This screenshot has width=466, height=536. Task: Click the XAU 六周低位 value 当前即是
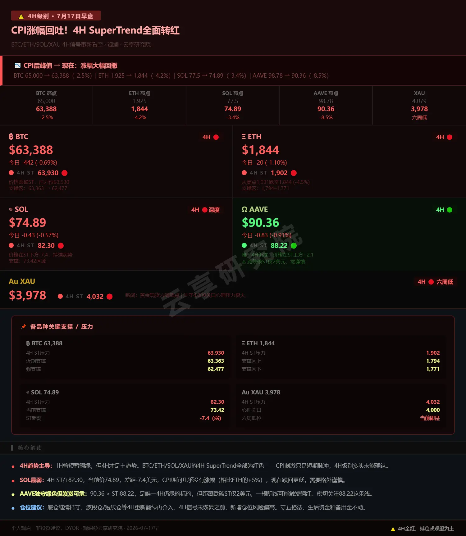point(430,418)
